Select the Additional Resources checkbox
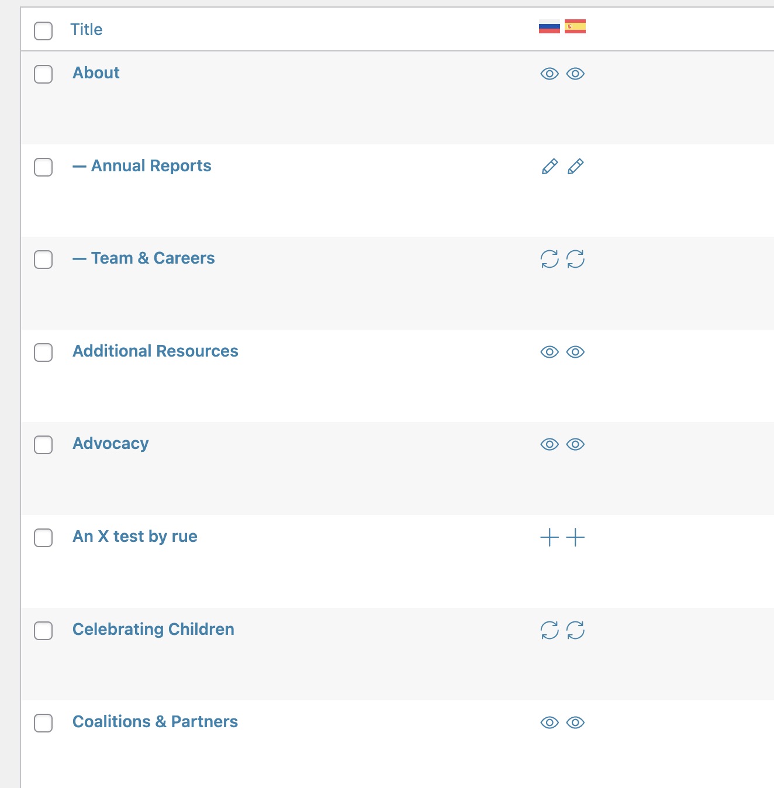 pyautogui.click(x=43, y=352)
